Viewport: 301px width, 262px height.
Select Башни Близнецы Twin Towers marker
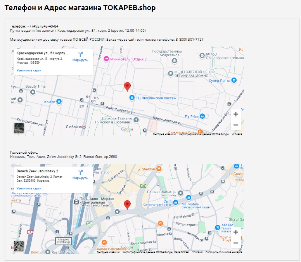(180, 193)
